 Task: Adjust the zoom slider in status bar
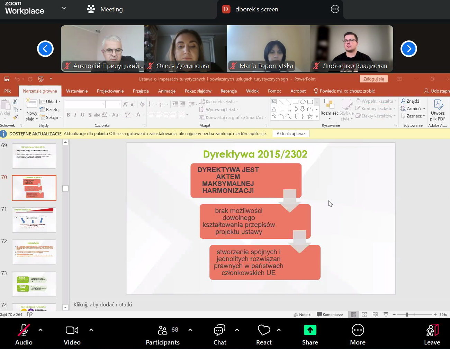[407, 314]
